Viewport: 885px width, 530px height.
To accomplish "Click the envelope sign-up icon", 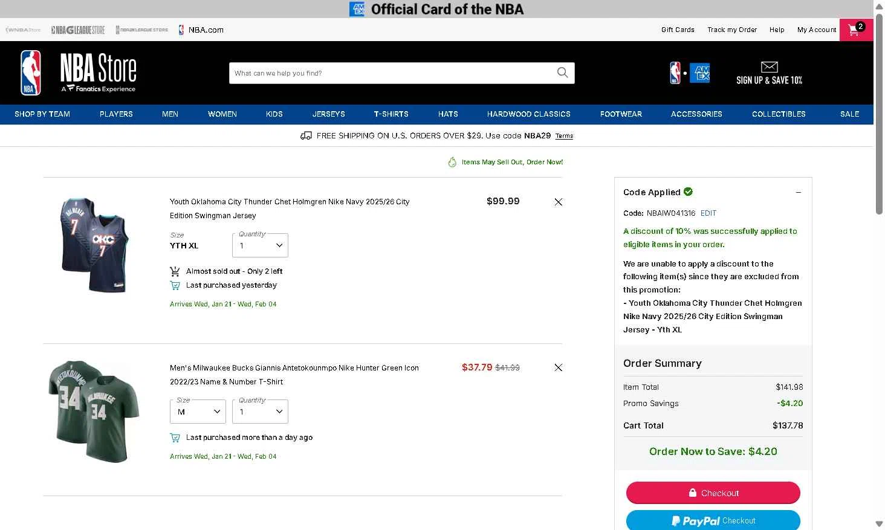I will tap(769, 66).
